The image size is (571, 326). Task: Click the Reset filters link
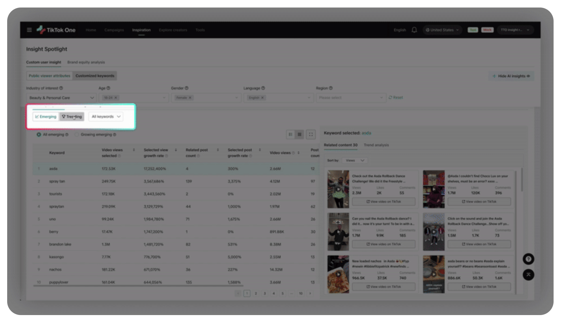396,98
